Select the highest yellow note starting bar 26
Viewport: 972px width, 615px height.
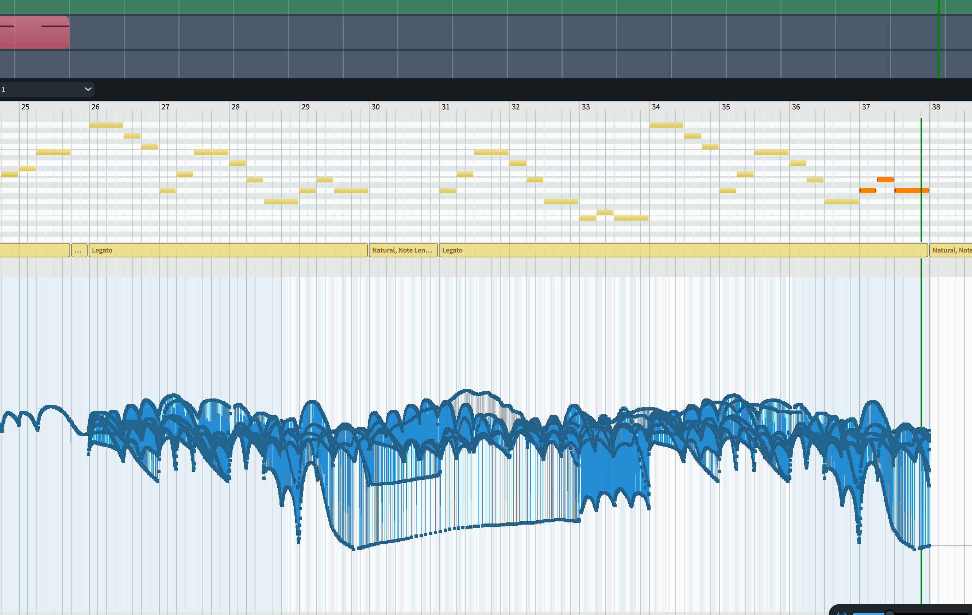pos(106,125)
